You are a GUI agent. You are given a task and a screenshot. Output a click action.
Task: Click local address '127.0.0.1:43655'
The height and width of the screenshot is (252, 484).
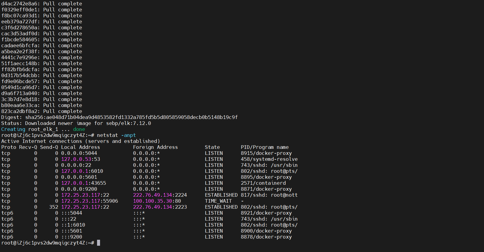pos(84,183)
